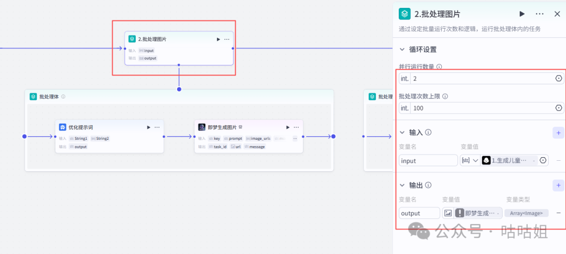
Task: Run the 优化提示词 node
Action: [148, 127]
